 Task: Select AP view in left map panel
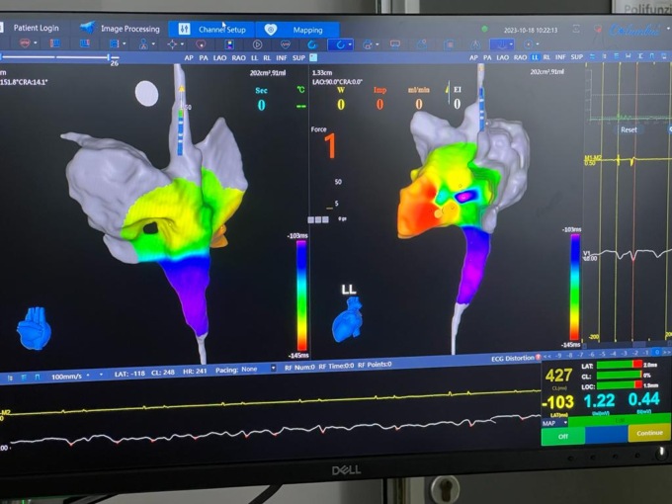point(189,58)
